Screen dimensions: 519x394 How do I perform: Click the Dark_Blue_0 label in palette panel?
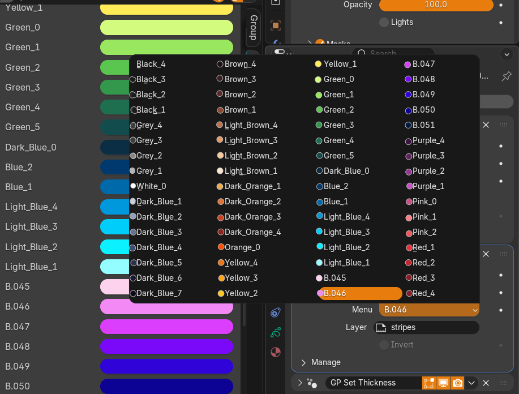31,147
